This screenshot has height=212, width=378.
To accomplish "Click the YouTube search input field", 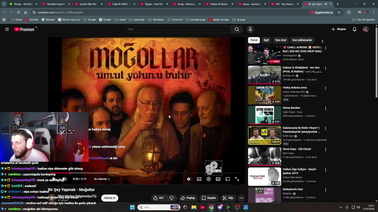I will point(178,29).
